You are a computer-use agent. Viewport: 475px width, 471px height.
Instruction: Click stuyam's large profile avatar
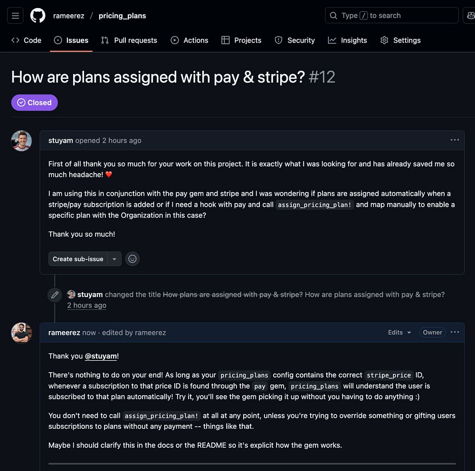click(x=21, y=141)
